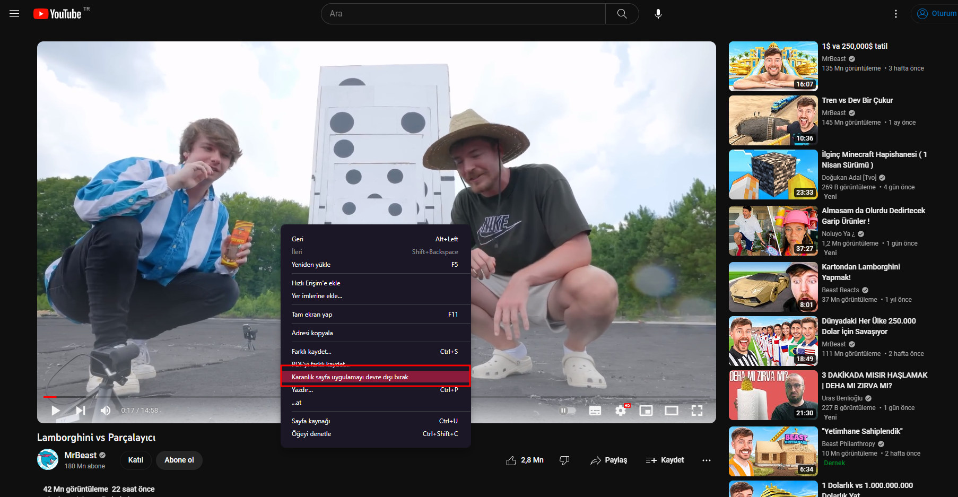Open the Garip Ürünler video thumbnail

pyautogui.click(x=773, y=231)
